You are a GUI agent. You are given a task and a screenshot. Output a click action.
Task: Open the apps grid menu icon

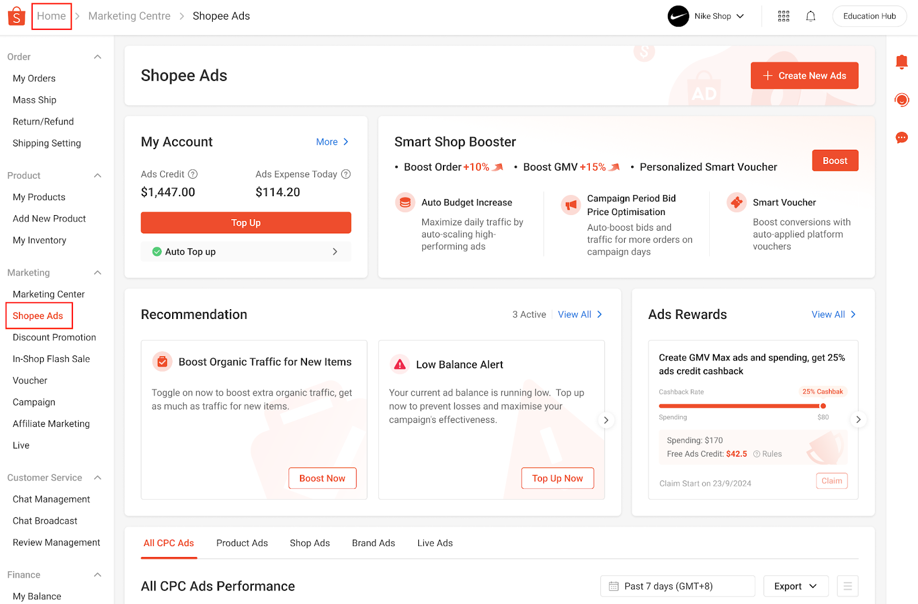point(783,16)
